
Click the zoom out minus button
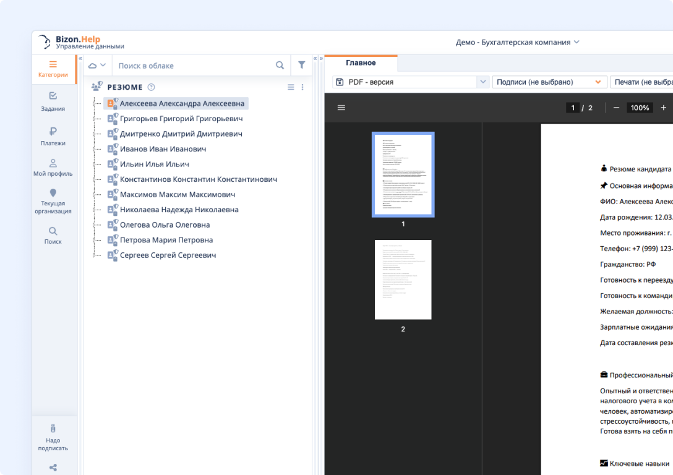(x=616, y=108)
